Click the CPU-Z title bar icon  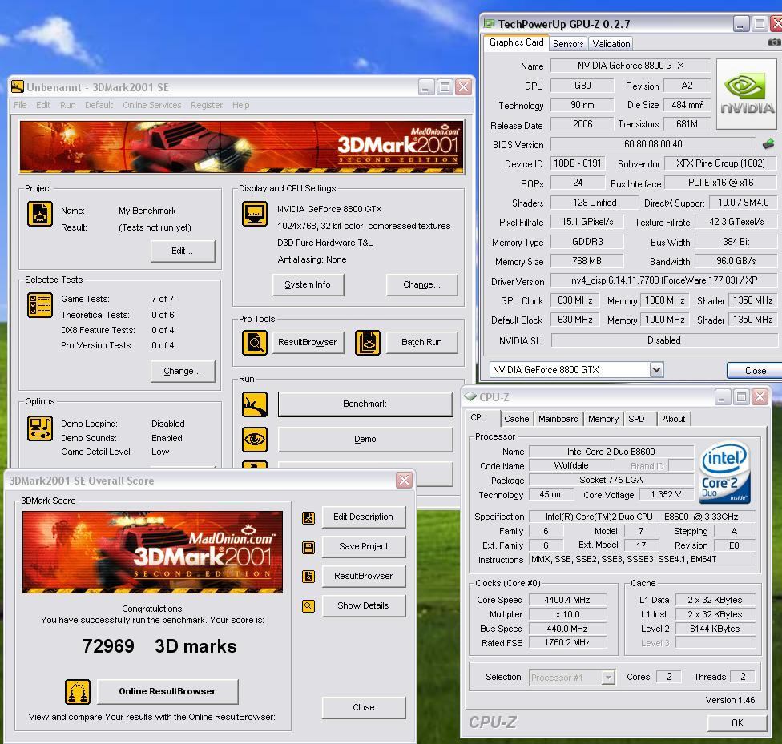coord(470,396)
